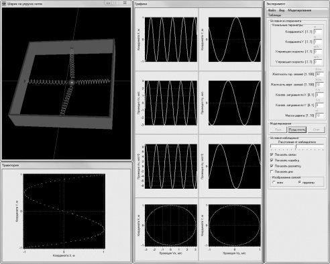This screenshot has width=330, height=264.
Task: Focus the Масса шарика input field
Action: tap(319, 116)
